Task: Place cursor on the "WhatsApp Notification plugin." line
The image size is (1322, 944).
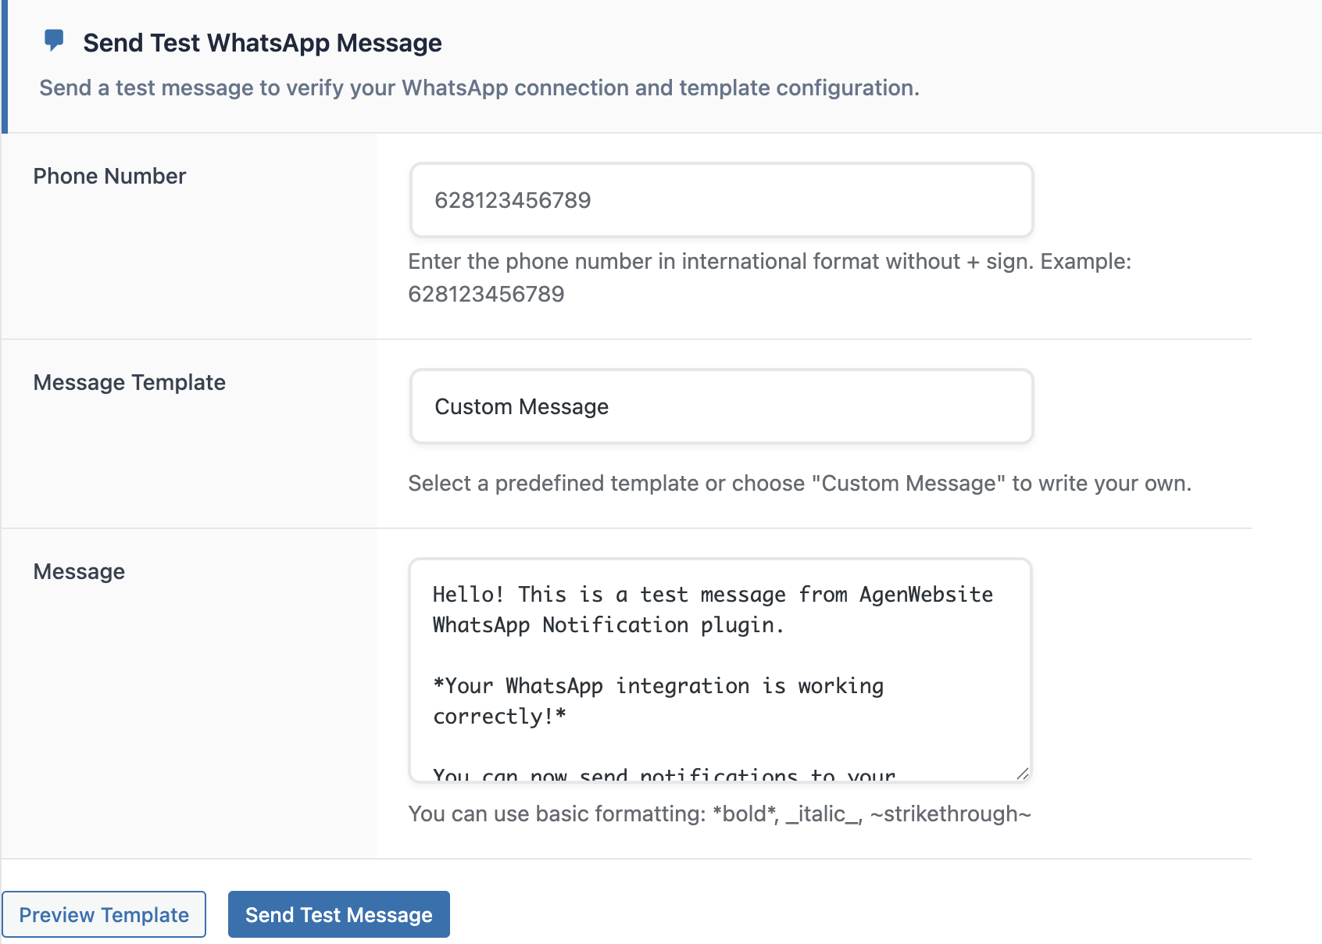Action: tap(608, 625)
